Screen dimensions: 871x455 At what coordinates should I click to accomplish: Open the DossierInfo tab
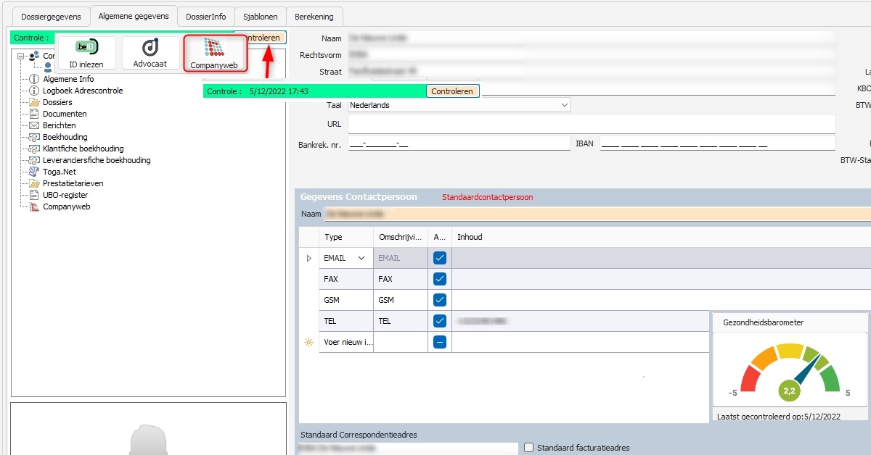[206, 17]
